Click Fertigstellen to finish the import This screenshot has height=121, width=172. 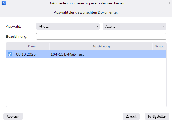pos(157,116)
